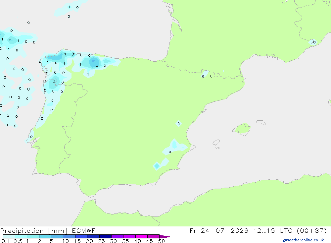Click the "Fr 24-07-2026" date text
The width and height of the screenshot is (331, 243).
(219, 230)
